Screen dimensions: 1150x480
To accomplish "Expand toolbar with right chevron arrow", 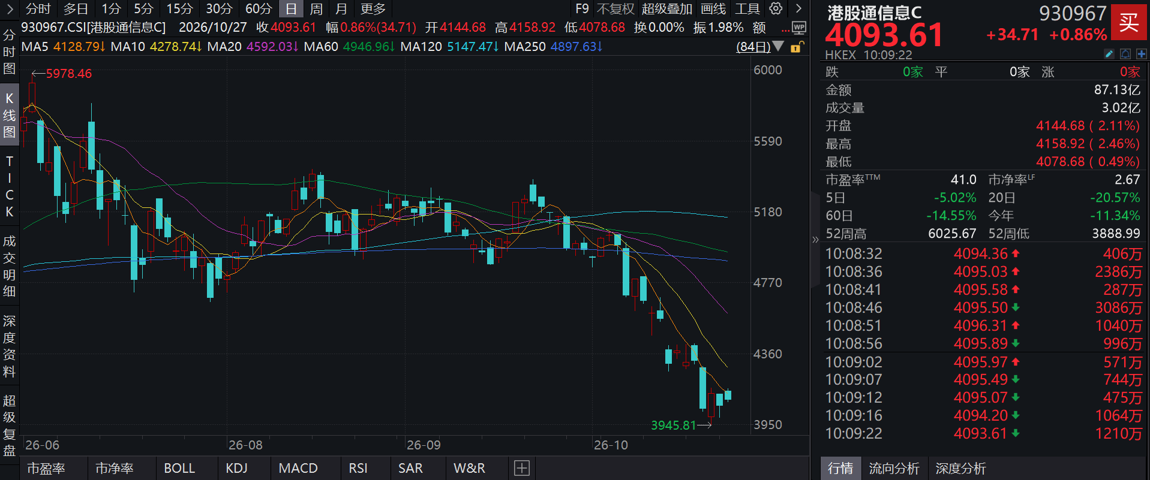I will click(798, 8).
